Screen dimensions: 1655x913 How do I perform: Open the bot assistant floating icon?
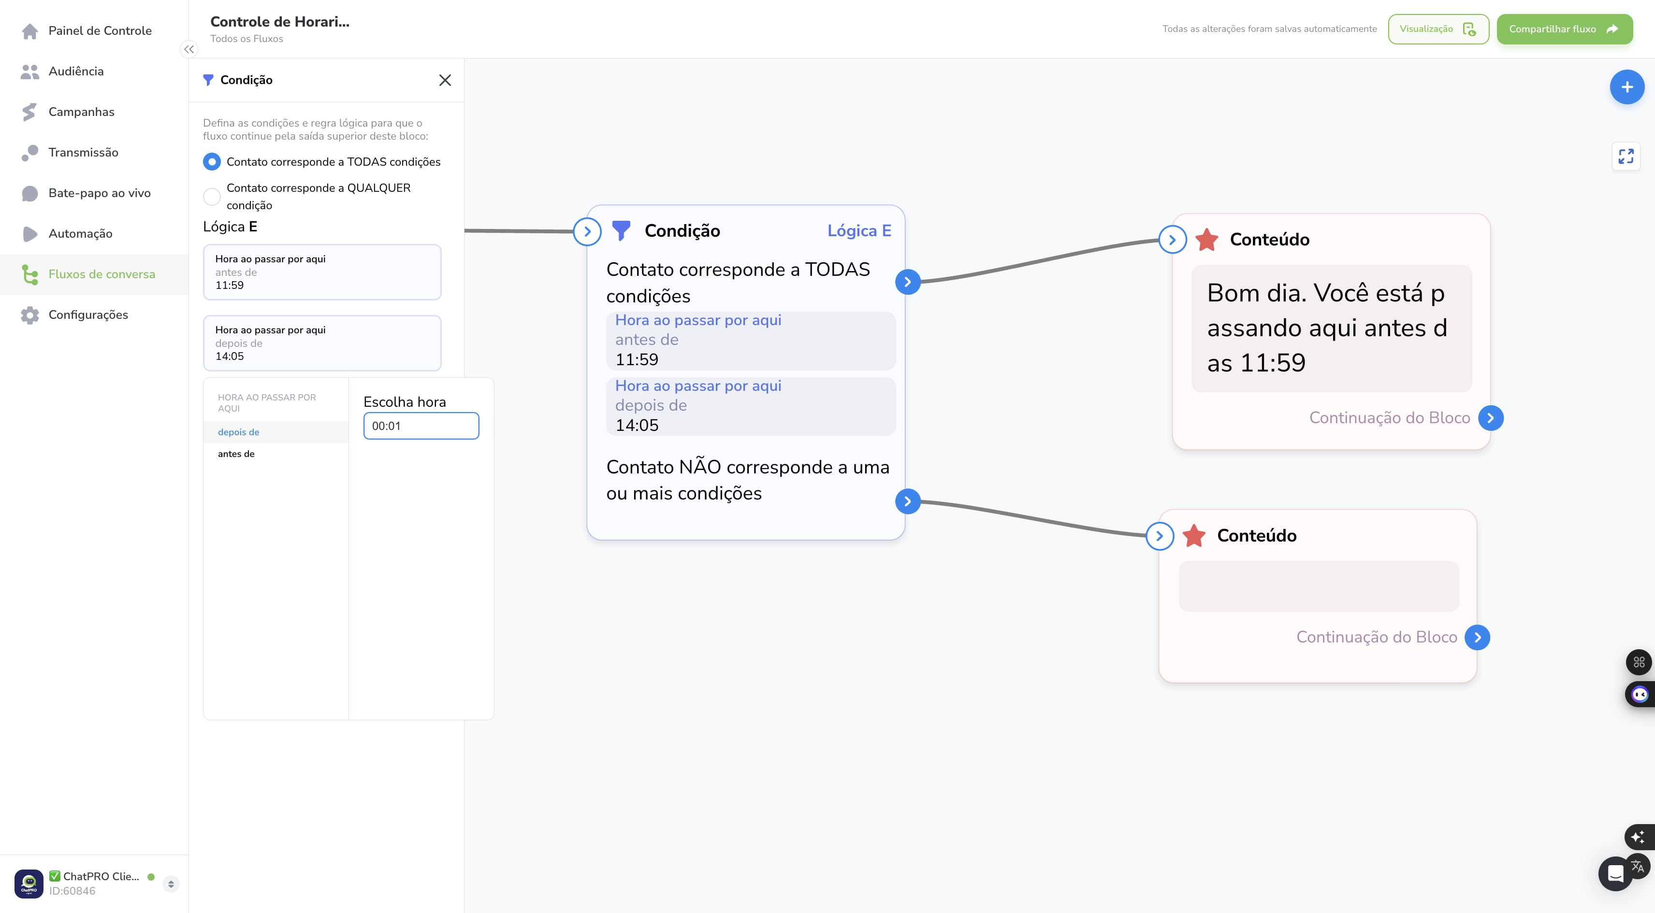coord(1640,694)
